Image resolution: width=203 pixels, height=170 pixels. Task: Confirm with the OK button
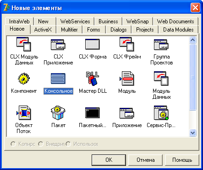[x=109, y=160]
